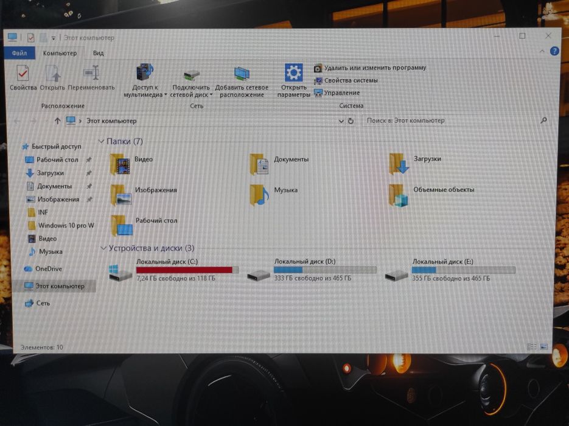Select the Изображения folder icon
Viewport: 569px width, 426px height.
[x=121, y=195]
